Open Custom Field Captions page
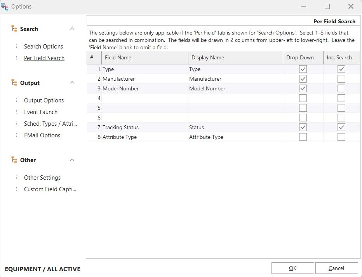The width and height of the screenshot is (362, 277). coord(50,189)
